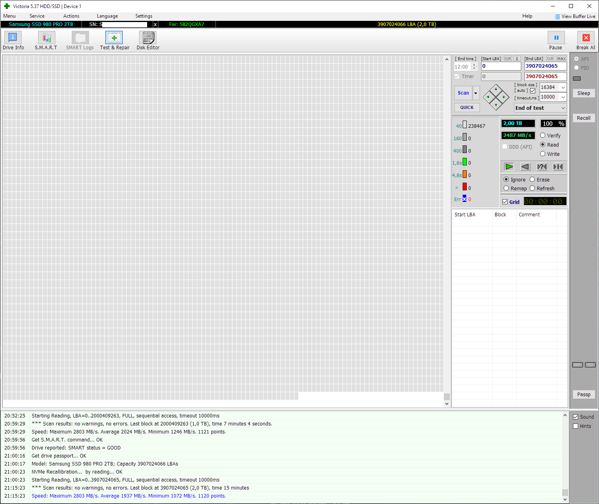Select the Write radio button
The height and width of the screenshot is (504, 599).
click(x=543, y=154)
